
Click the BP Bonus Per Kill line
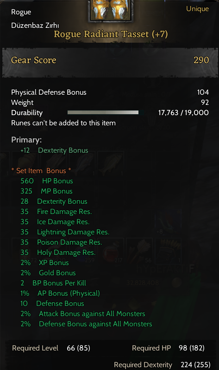(x=53, y=283)
